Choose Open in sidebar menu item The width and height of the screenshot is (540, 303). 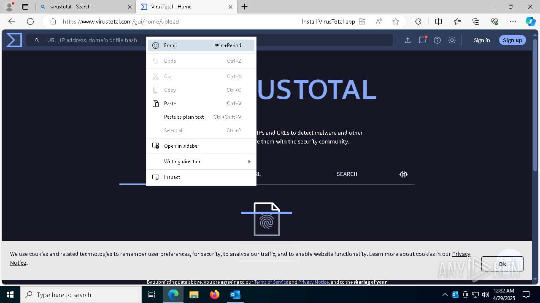click(201, 146)
